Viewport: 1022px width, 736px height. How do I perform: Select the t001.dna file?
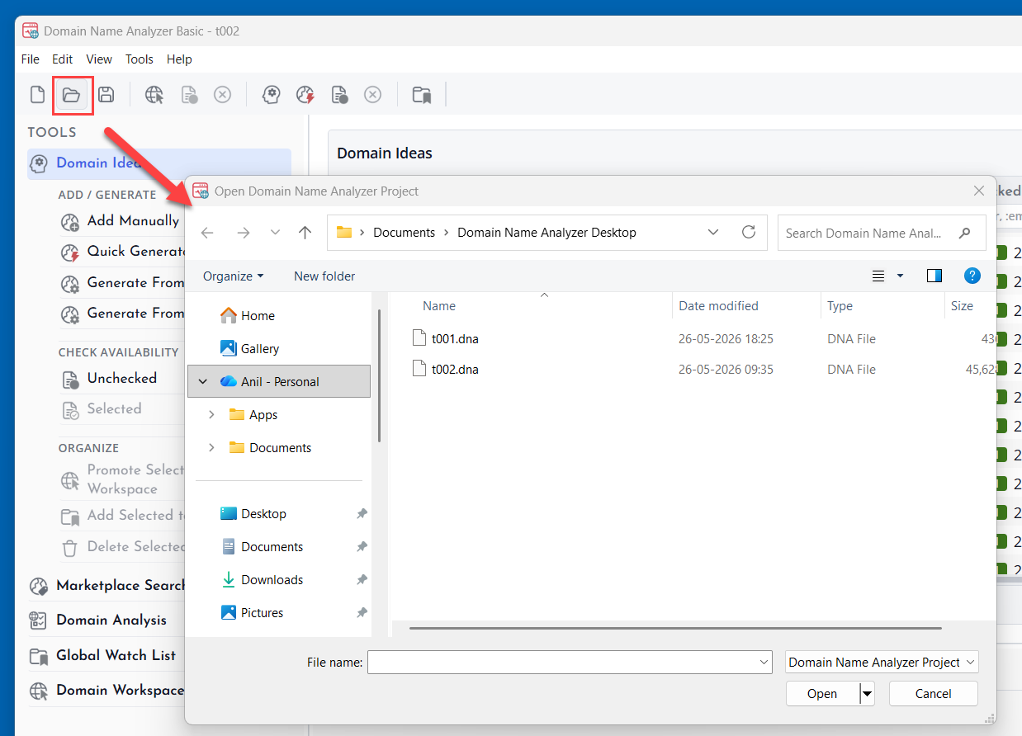click(455, 339)
